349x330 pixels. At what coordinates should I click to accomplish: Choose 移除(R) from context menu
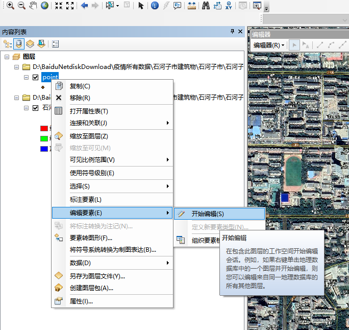(112, 98)
